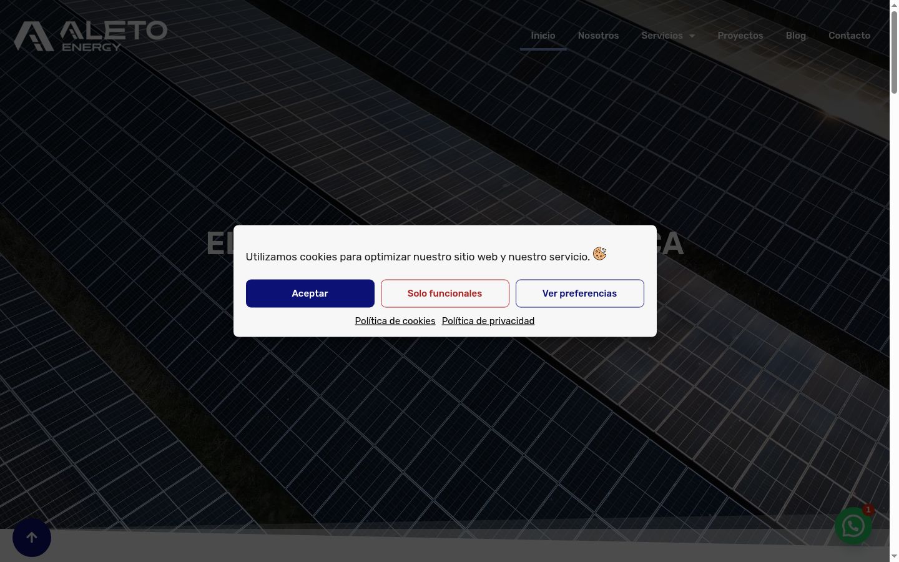Go to the Inicio menu item

pos(543,36)
